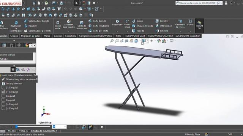Apply the Vaciado shell tool
243x136 pixels.
138,31
